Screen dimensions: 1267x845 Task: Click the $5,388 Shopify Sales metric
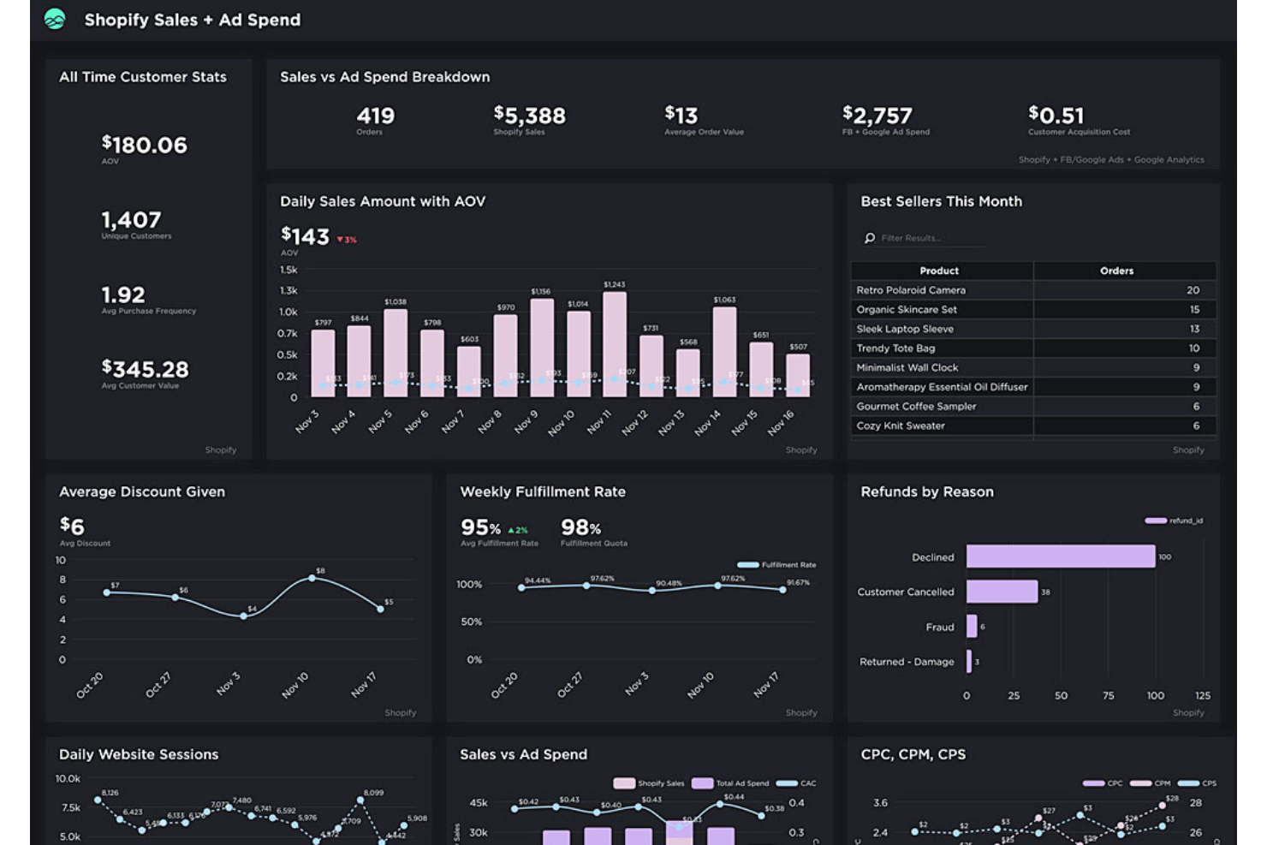pyautogui.click(x=530, y=116)
